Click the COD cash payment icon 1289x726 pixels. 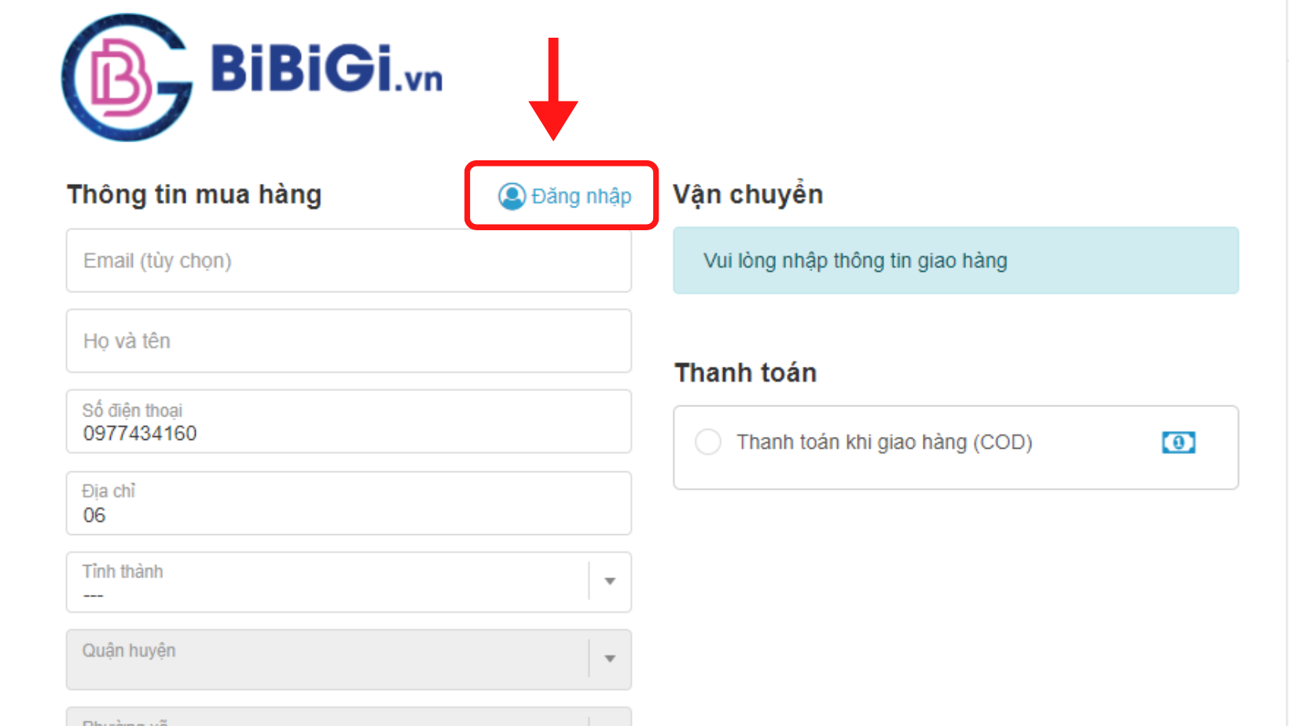click(x=1178, y=442)
